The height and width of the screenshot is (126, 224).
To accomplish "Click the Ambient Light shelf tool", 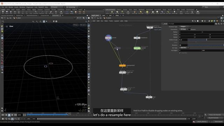I will pyautogui.click(x=174, y=12).
